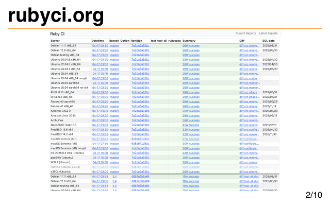Click the Summary column header

pyautogui.click(x=189, y=41)
